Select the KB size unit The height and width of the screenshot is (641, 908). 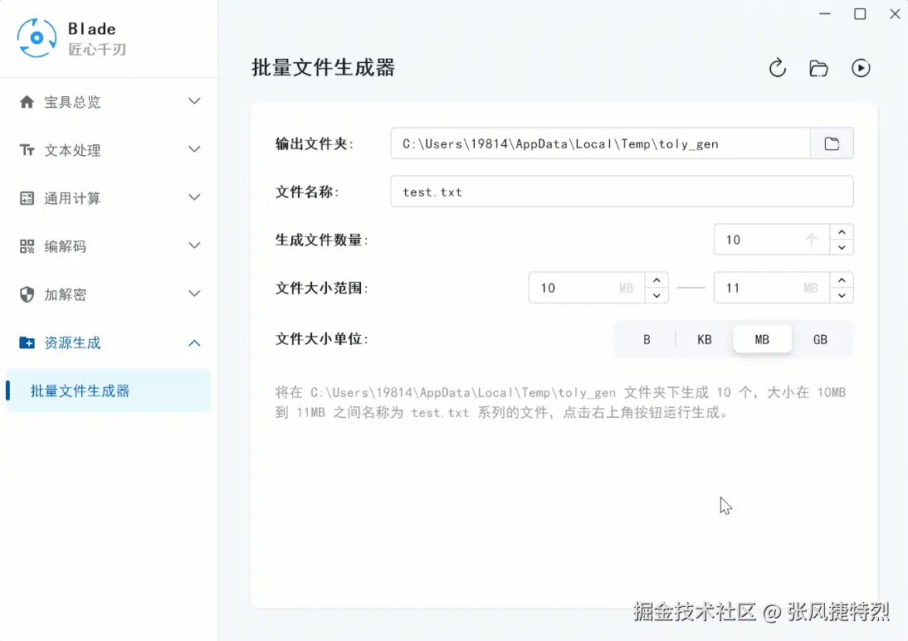704,340
